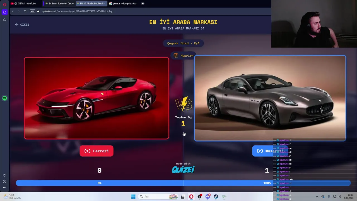The image size is (357, 201).
Task: Open the microphone tray icon
Action: 329,197
